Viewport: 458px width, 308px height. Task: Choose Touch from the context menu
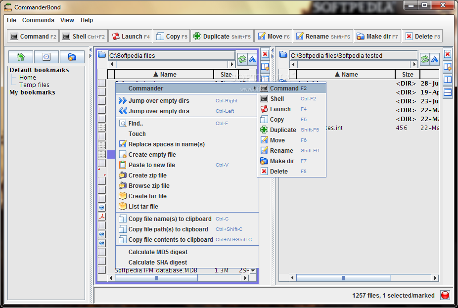coord(187,133)
